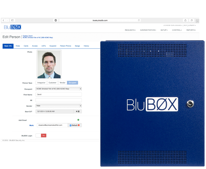Switch to the Suspend tab
Image resolution: width=206 pixels, height=169 pixels.
point(53,46)
